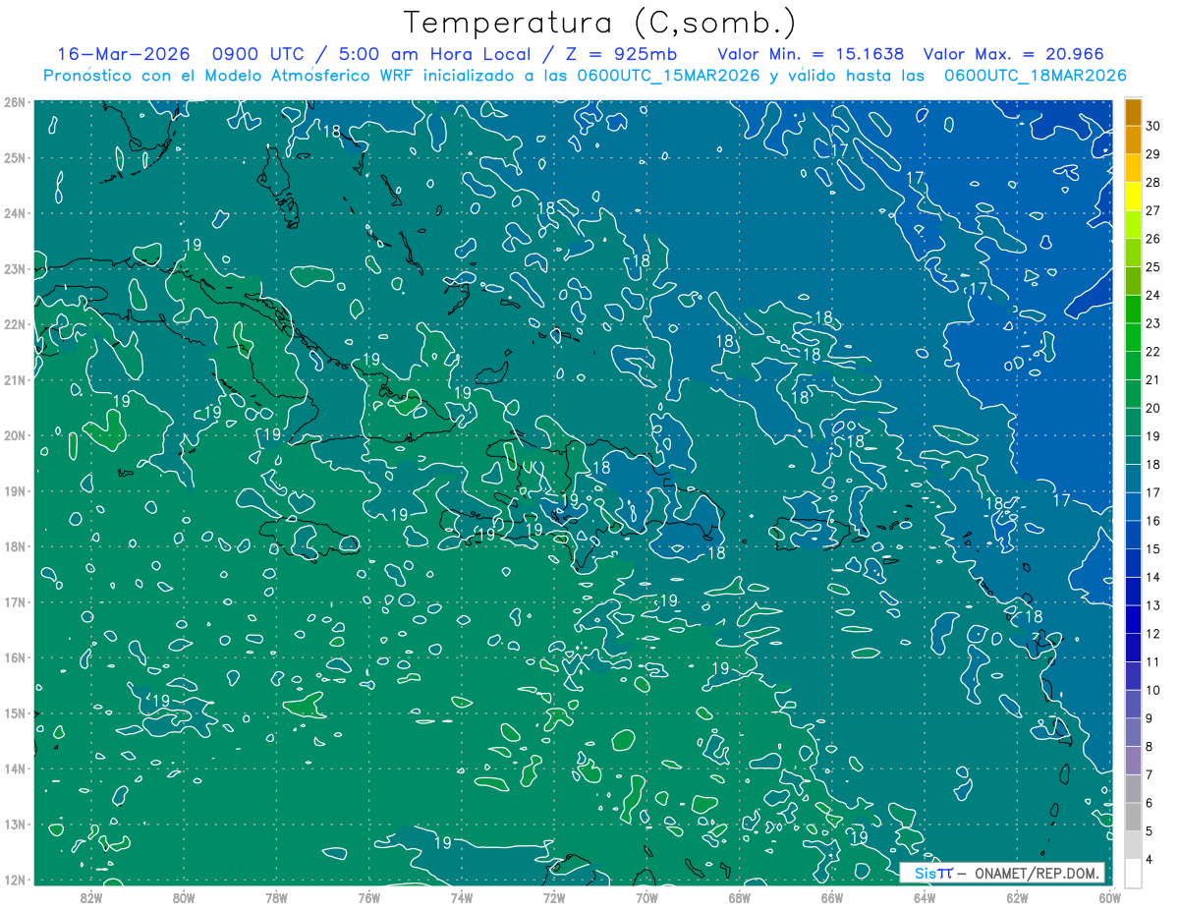Click the "15N" latitude label

[14, 713]
